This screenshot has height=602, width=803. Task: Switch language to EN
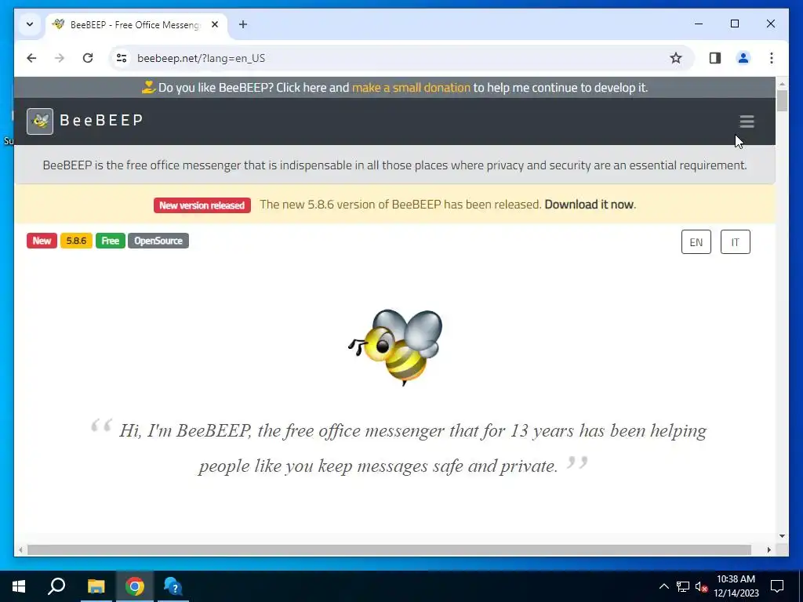[696, 242]
